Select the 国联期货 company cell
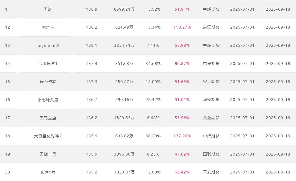This screenshot has width=296, height=181. pos(211,154)
